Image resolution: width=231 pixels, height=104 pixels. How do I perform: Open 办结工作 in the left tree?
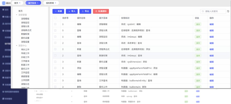point(25,57)
